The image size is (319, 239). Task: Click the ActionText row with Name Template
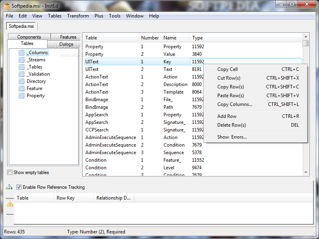coord(144,92)
